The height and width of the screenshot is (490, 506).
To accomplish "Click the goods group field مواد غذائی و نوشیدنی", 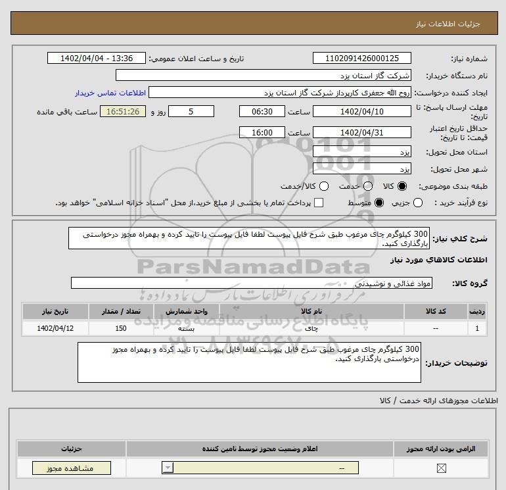I will (252, 283).
